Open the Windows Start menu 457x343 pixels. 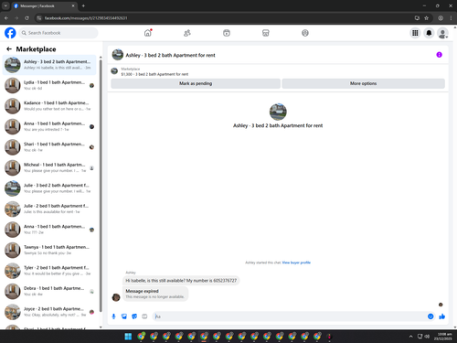[x=128, y=337]
